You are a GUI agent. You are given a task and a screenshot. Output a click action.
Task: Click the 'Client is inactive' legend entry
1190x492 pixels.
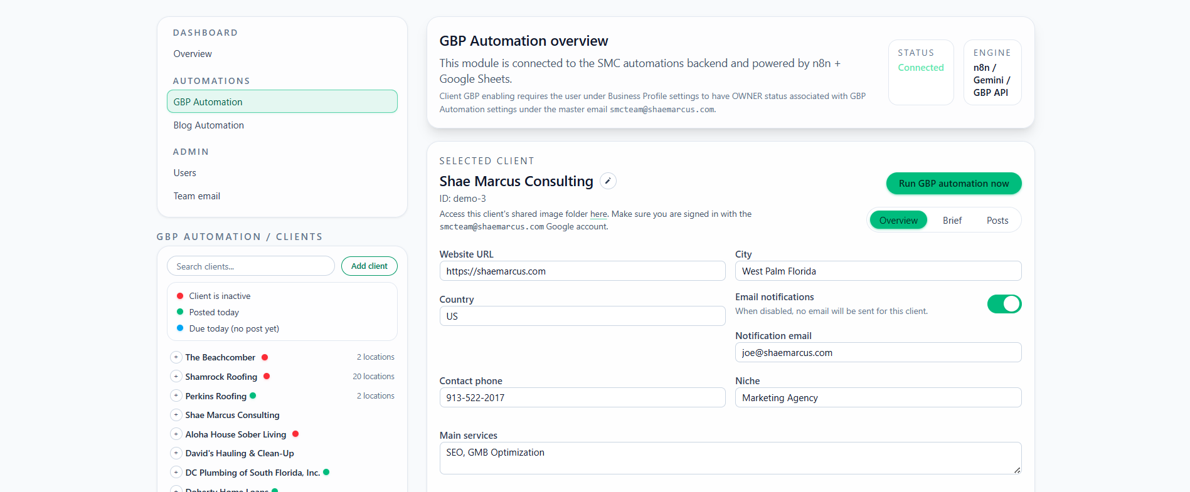point(220,296)
